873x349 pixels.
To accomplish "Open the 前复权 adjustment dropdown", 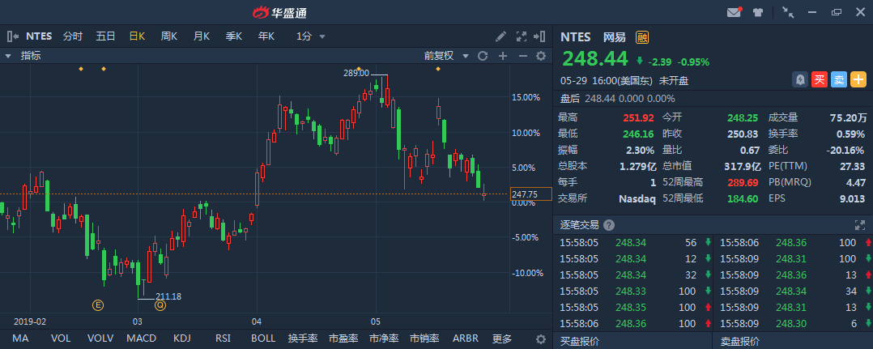I will pyautogui.click(x=446, y=56).
